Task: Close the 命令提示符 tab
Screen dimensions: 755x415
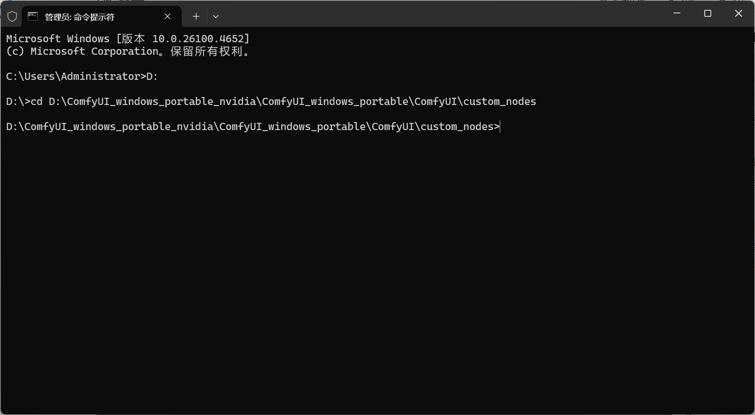Action: [167, 16]
